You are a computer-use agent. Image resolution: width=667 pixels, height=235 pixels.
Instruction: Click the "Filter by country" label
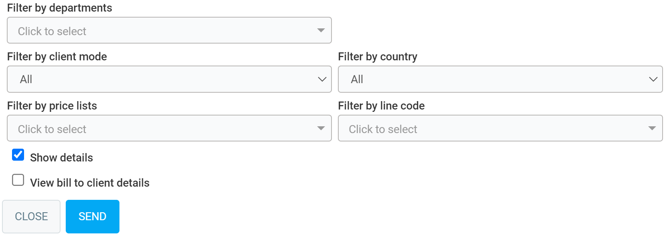click(378, 57)
